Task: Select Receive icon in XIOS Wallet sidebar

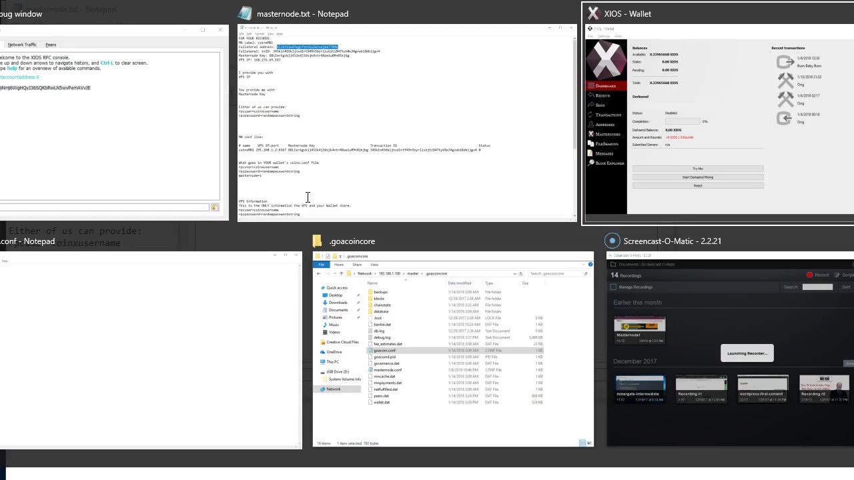Action: (x=591, y=95)
